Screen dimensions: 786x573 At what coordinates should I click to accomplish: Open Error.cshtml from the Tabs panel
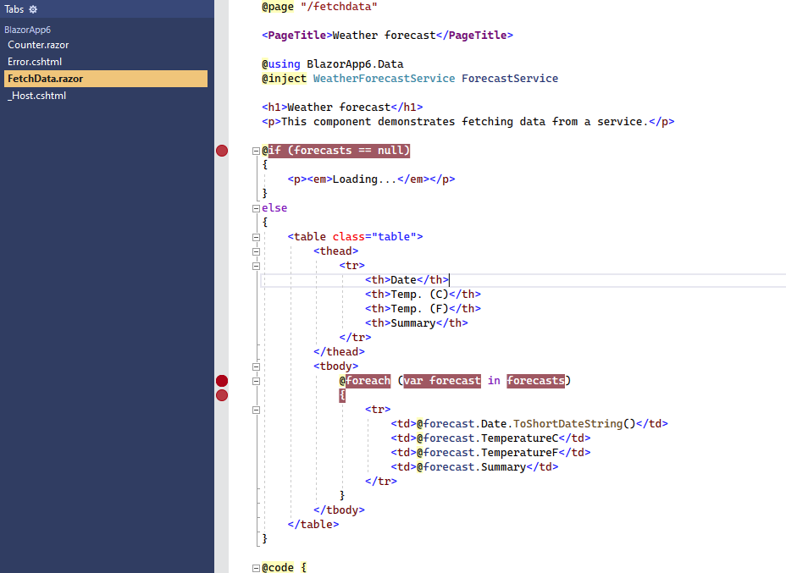pos(35,61)
